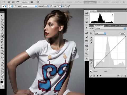Click the histogram cached data warning triangle
The width and height of the screenshot is (127, 95).
112,15
